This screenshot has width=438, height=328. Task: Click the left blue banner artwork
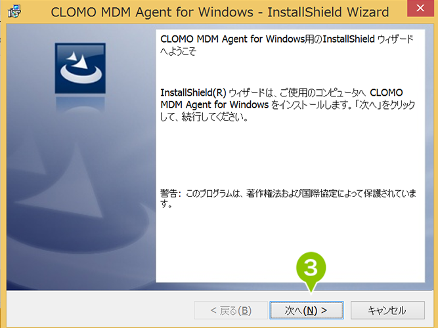(x=81, y=157)
